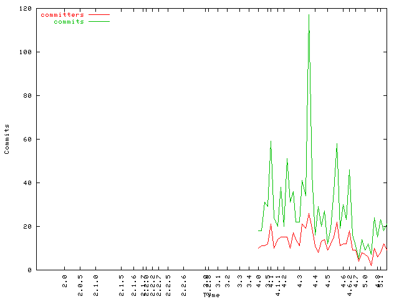Click the vertical "Commits" y-axis title
Viewport: 399px width, 299px height.
click(7, 139)
